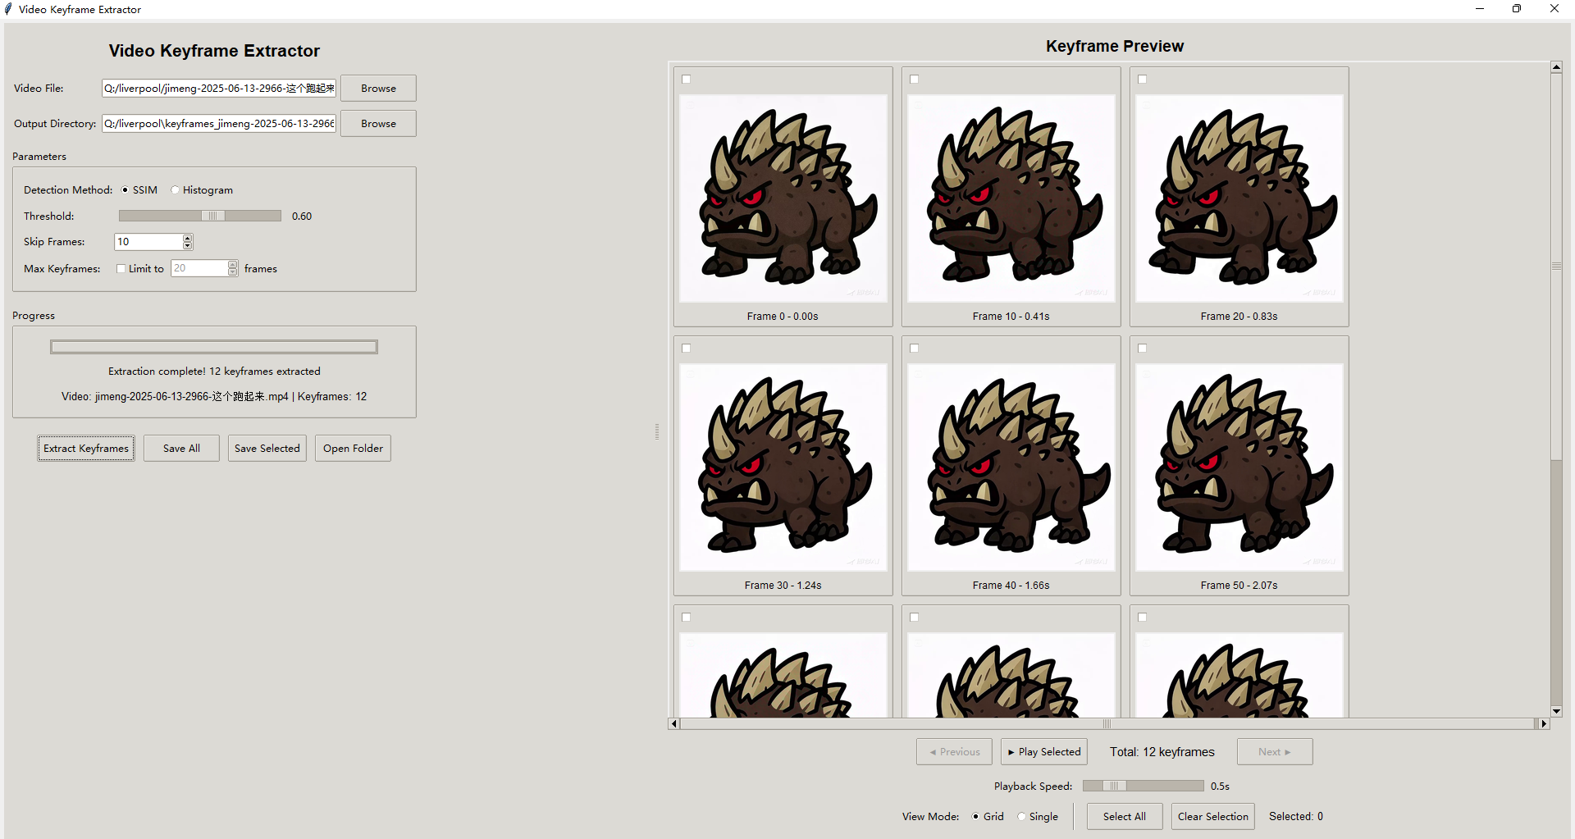Click the Save All button
Screen dimensions: 1575x839
pyautogui.click(x=181, y=449)
